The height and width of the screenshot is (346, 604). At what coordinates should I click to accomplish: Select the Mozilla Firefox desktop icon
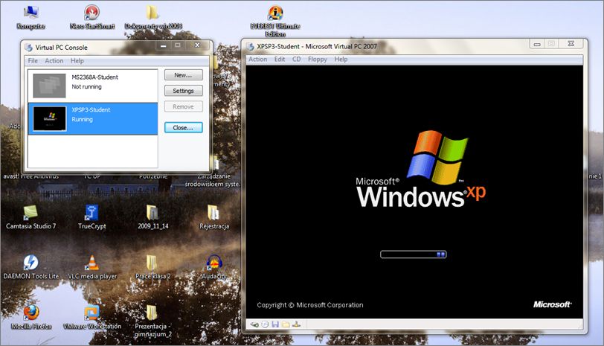pyautogui.click(x=30, y=317)
